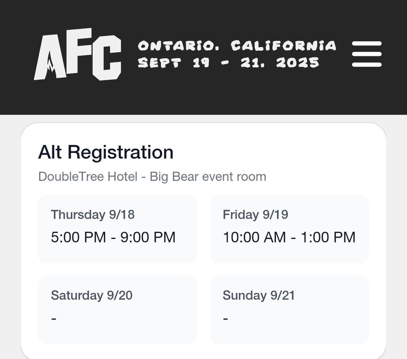Screen dimensions: 407x359
Task: Click the AFC logo
Action: pos(77,57)
